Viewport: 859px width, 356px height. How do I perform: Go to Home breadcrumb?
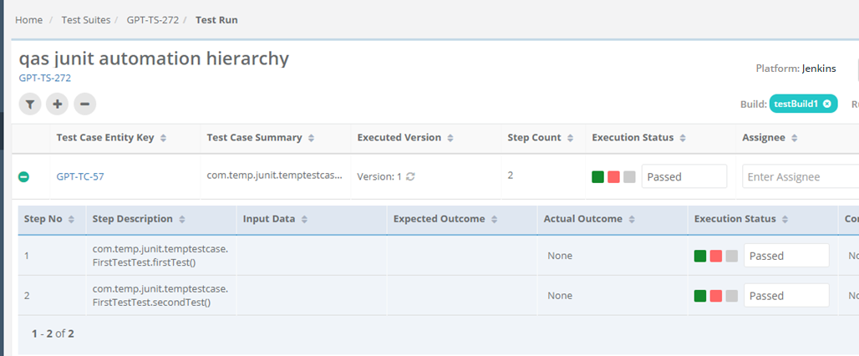tap(28, 20)
